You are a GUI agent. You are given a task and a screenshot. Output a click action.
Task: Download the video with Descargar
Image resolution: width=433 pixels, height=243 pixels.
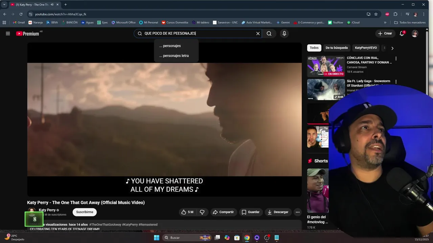[x=278, y=212]
